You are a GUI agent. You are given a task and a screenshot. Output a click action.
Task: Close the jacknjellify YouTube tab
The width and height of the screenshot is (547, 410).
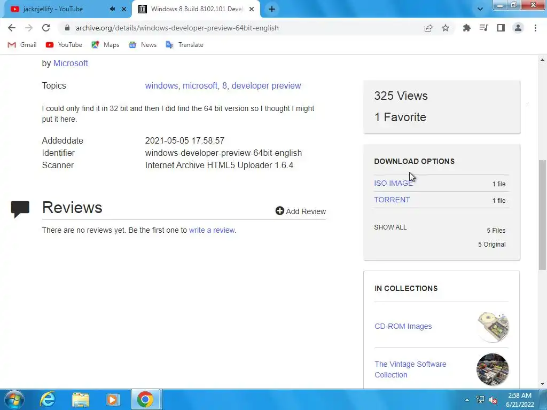[124, 9]
